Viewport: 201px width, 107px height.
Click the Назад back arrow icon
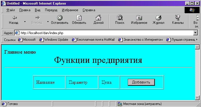[x=14, y=18]
